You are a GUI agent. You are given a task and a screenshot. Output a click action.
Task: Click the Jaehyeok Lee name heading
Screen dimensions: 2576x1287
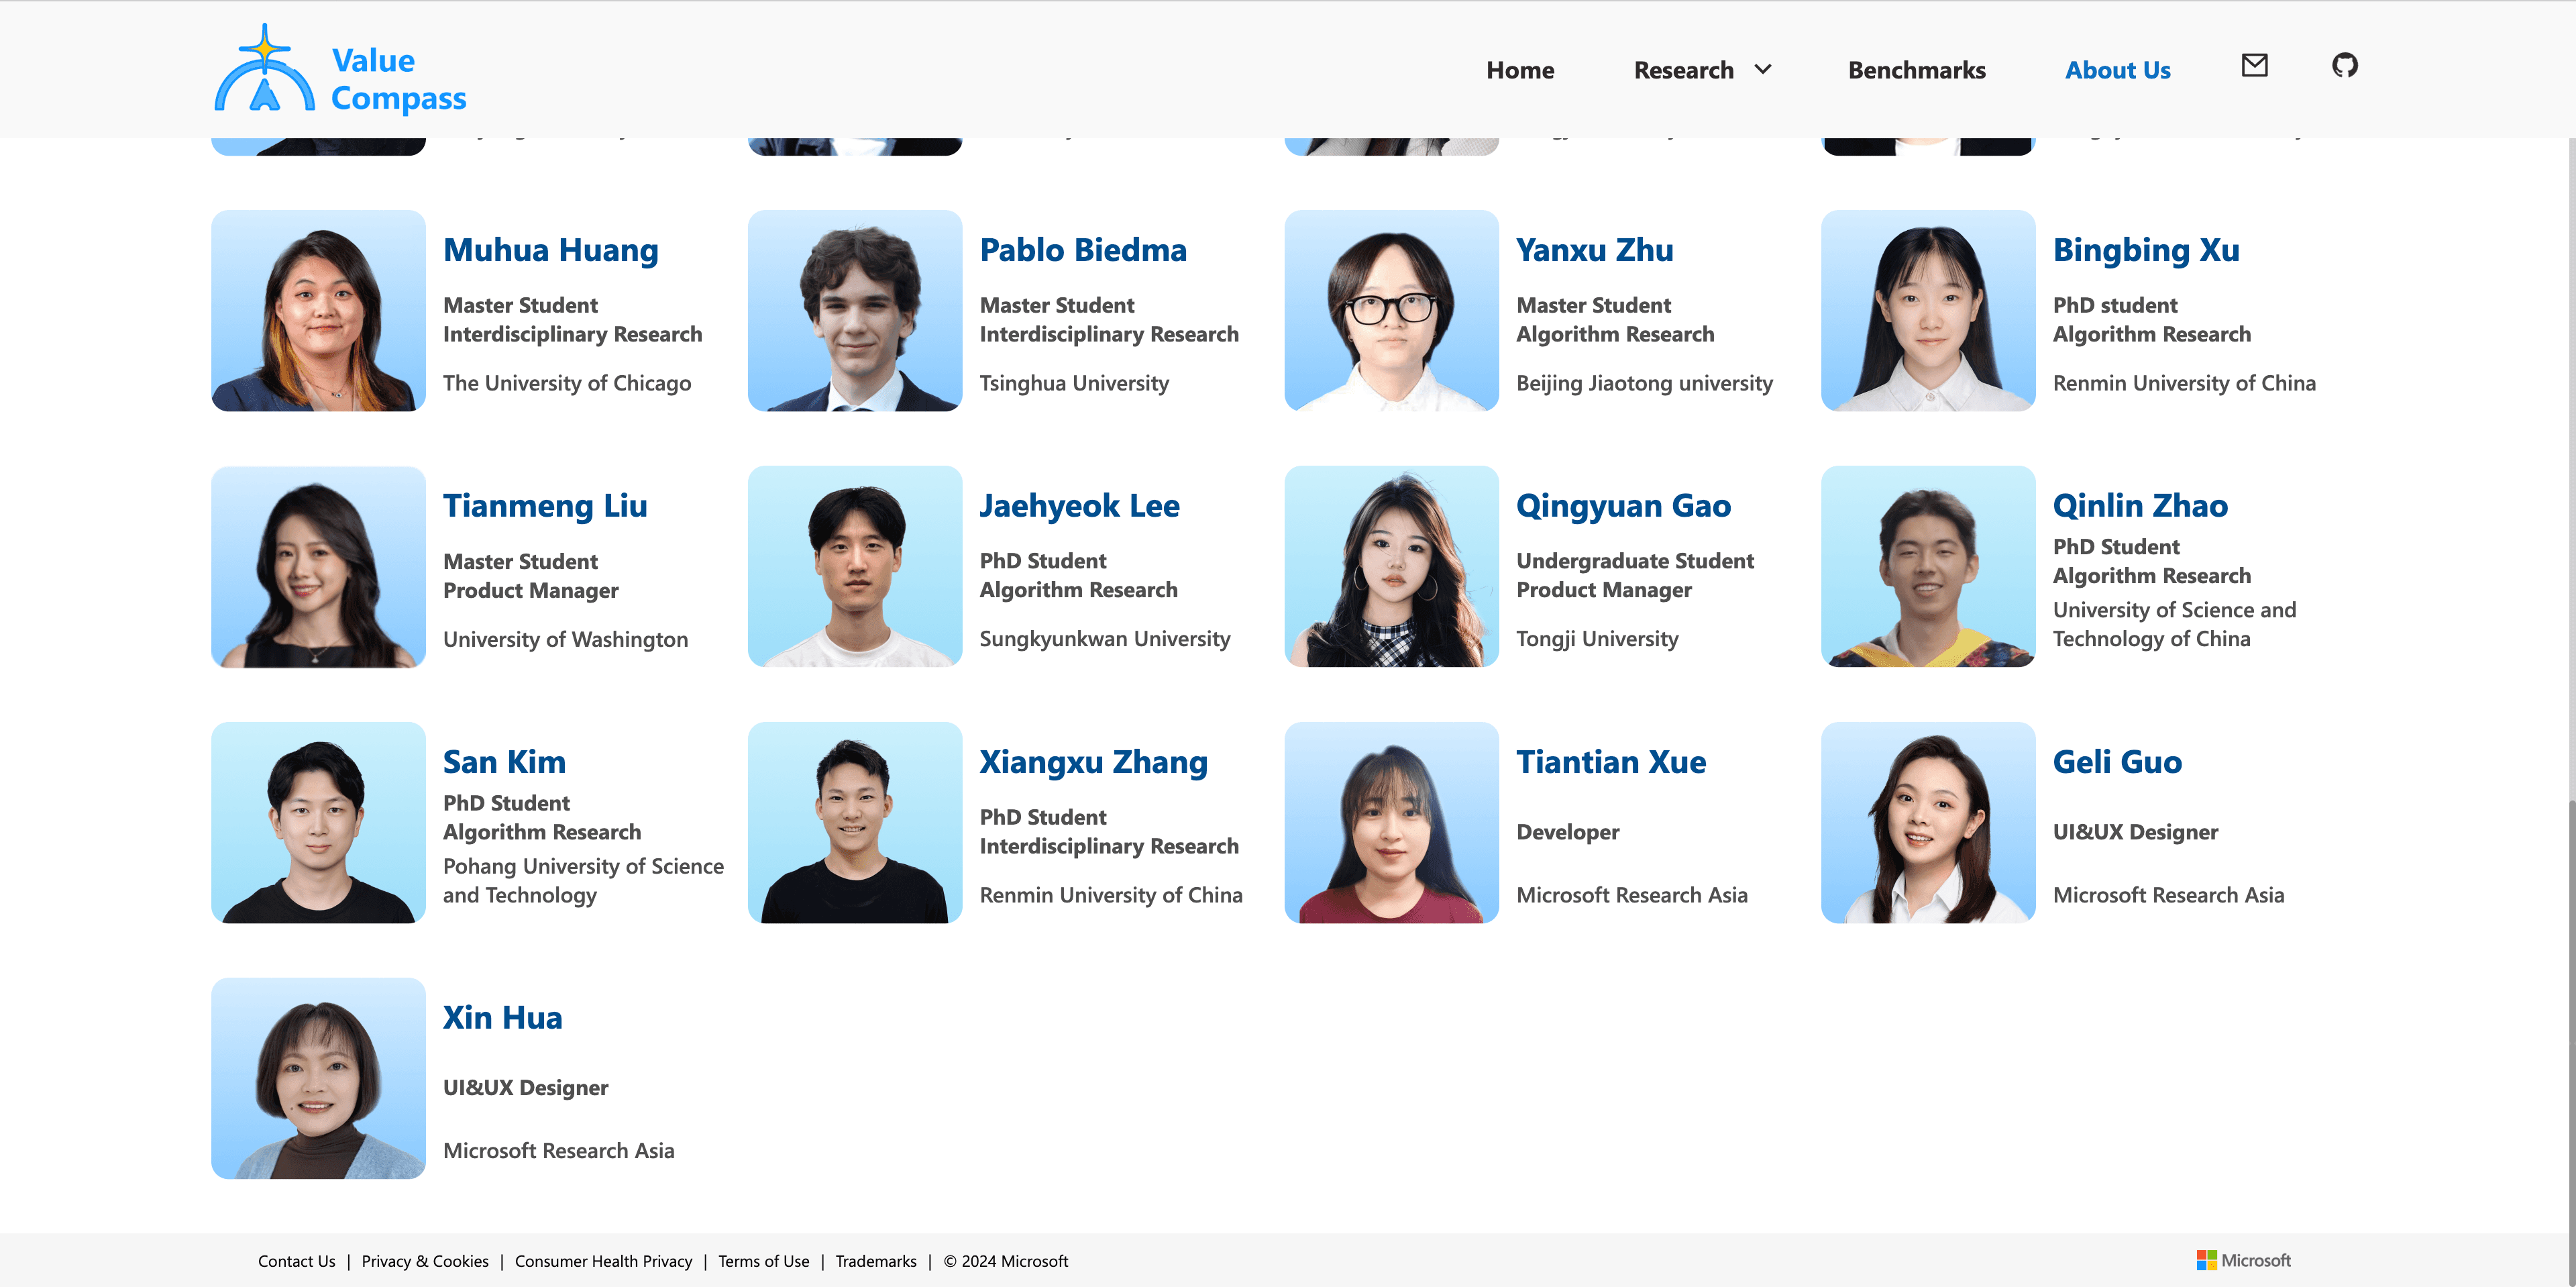[1079, 506]
